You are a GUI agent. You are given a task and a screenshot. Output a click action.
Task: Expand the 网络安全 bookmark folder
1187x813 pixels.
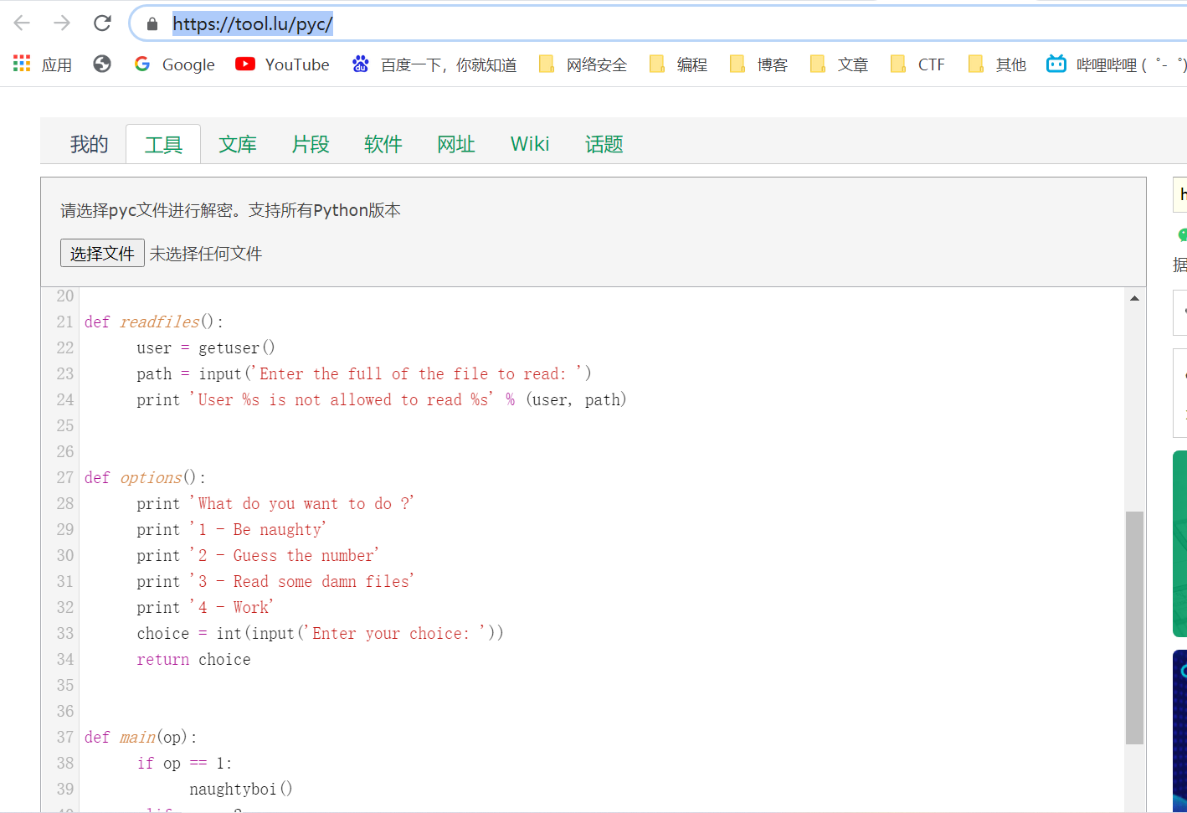coord(583,64)
